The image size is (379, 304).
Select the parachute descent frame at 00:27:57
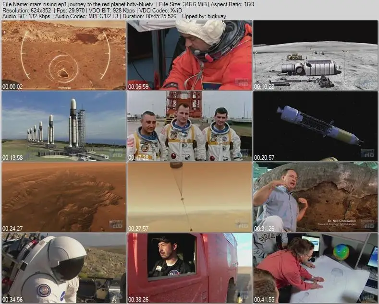pos(190,197)
